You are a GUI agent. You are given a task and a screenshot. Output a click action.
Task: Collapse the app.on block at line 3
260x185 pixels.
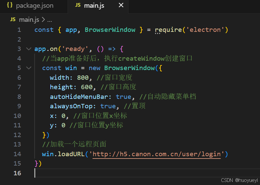[x=29, y=49]
